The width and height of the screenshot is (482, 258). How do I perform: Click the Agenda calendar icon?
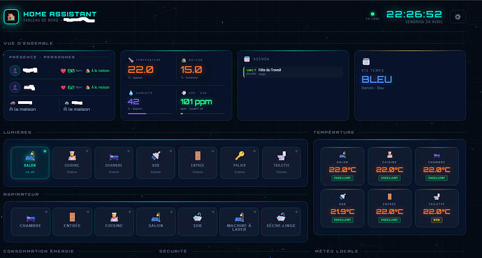(247, 59)
